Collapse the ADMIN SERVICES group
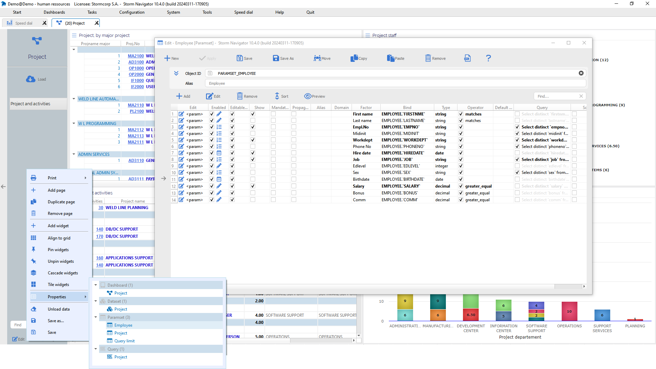The image size is (656, 369). pyautogui.click(x=74, y=154)
